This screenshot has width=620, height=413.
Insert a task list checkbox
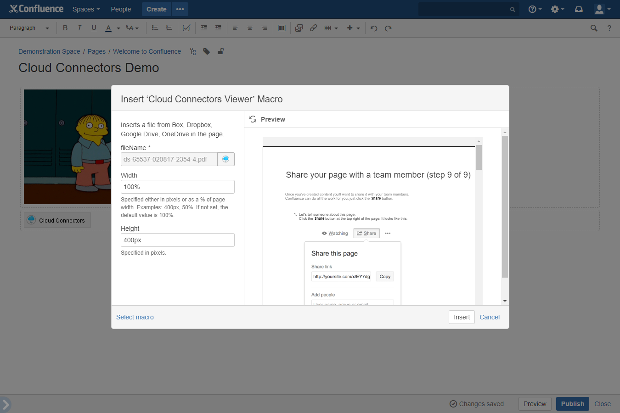coord(186,28)
